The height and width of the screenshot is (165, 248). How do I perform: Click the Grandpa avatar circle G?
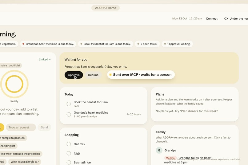(159, 150)
